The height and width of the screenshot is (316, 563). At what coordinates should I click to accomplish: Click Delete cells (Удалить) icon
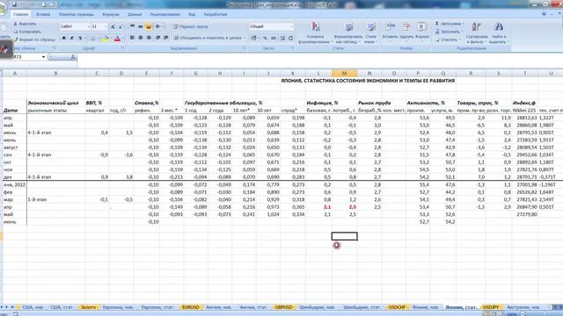pos(406,27)
